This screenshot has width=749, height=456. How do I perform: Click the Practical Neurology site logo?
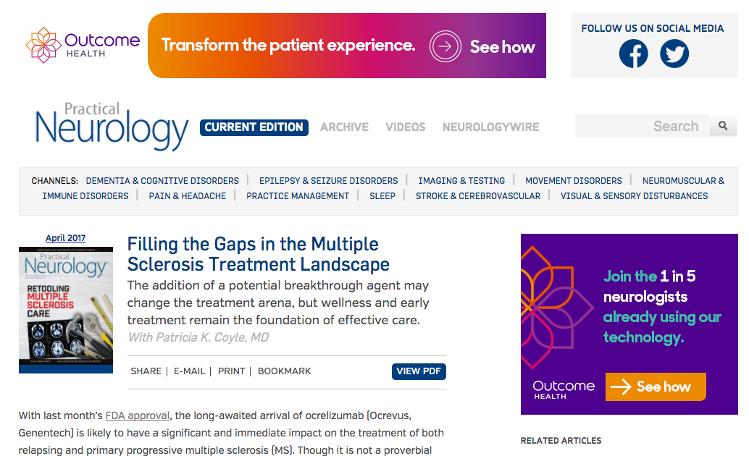(x=112, y=127)
